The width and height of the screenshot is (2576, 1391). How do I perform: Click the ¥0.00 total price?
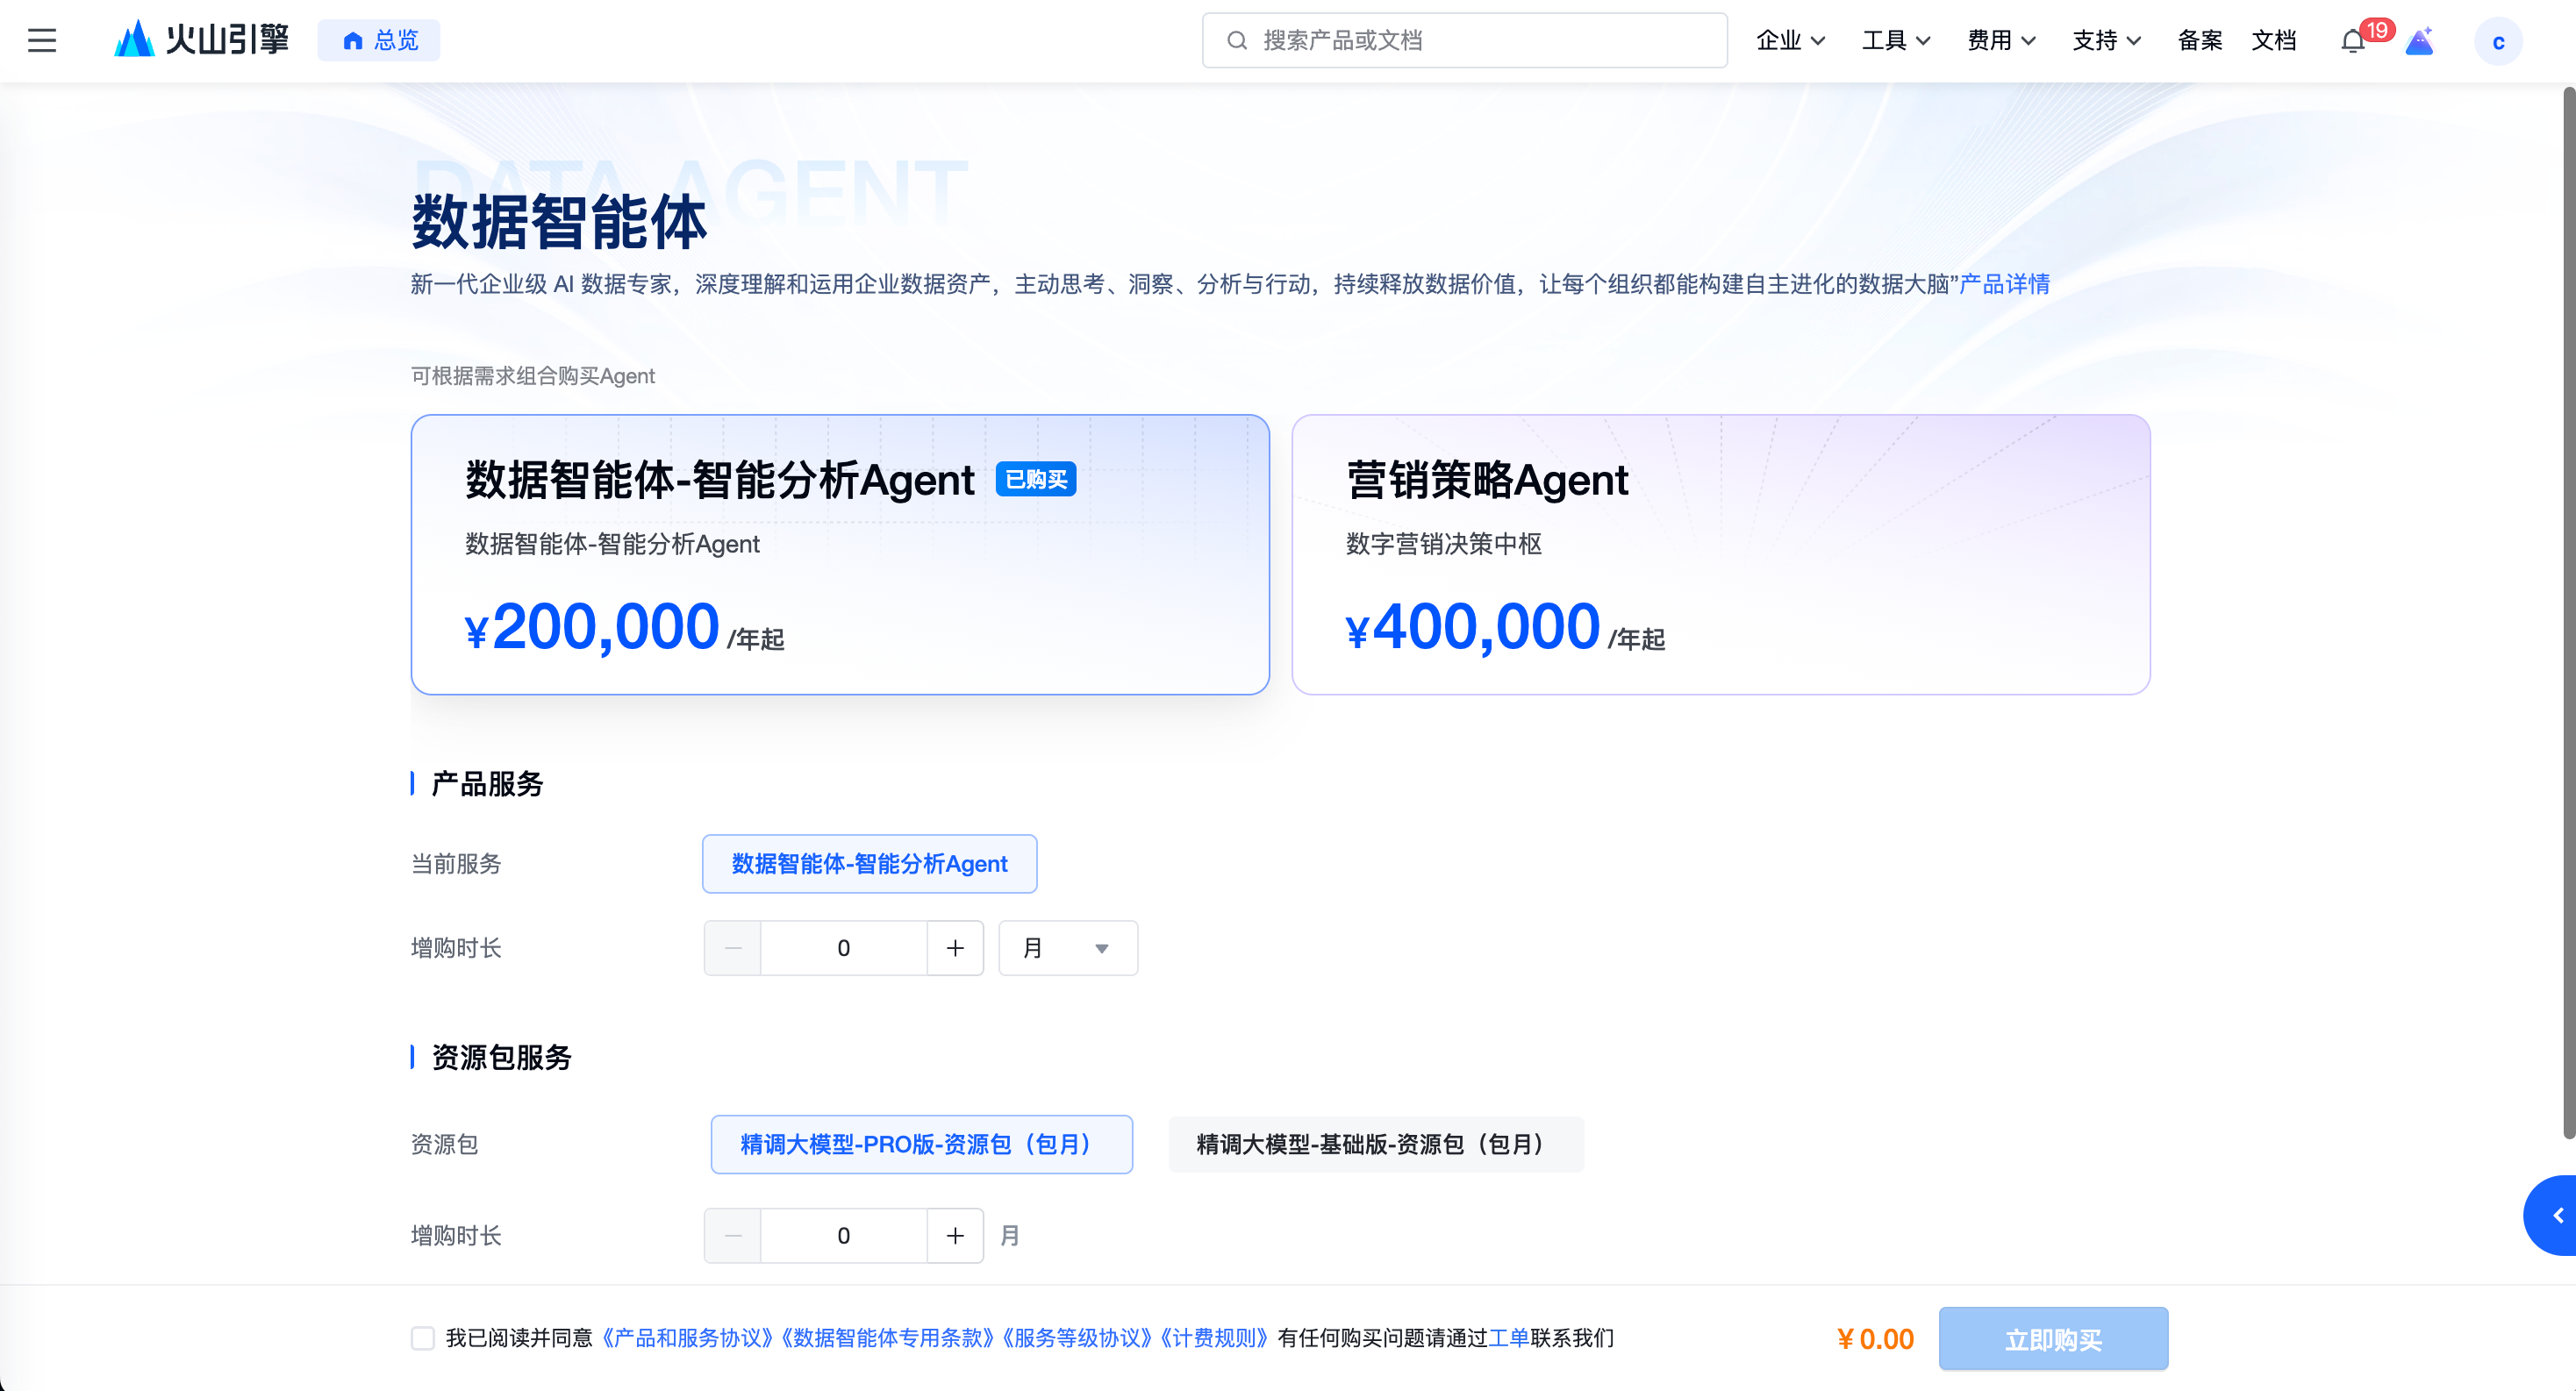(1875, 1339)
